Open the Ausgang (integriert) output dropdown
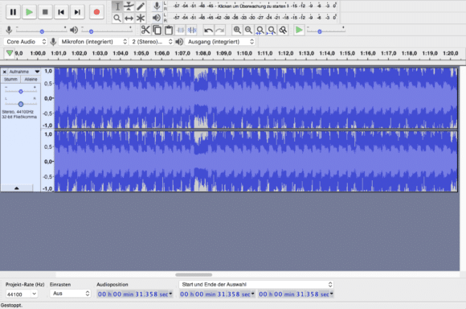Image resolution: width=466 pixels, height=309 pixels. point(220,42)
